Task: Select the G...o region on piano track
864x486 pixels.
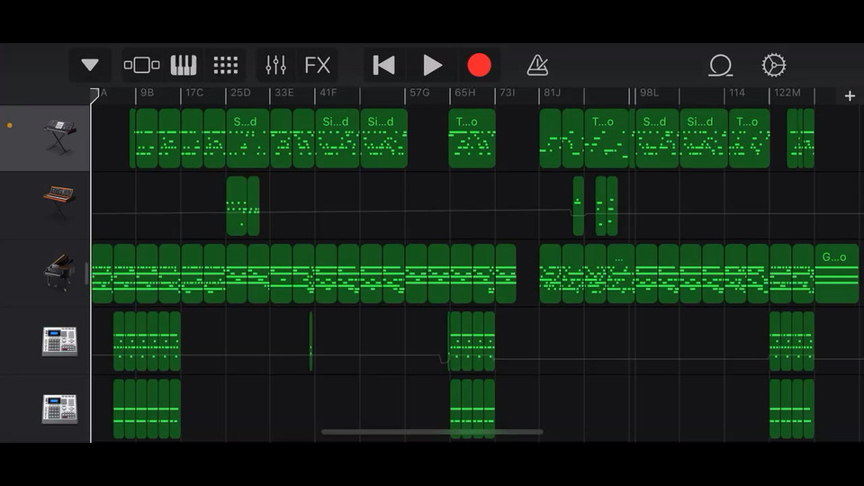Action: (836, 274)
